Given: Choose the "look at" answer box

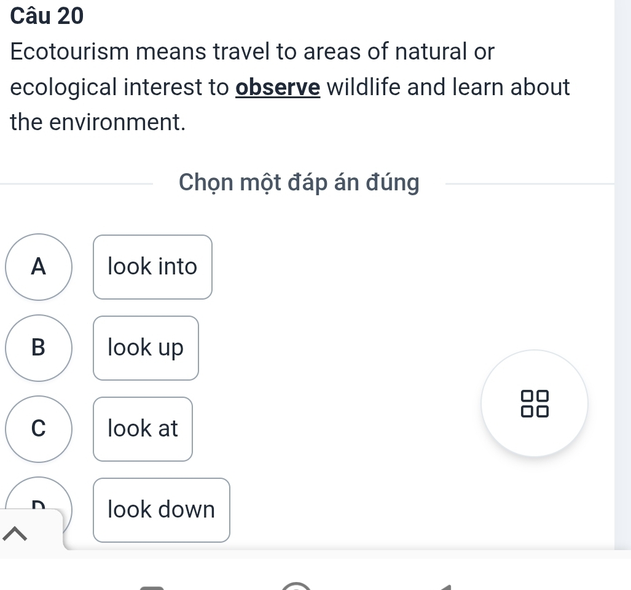Looking at the screenshot, I should (143, 429).
